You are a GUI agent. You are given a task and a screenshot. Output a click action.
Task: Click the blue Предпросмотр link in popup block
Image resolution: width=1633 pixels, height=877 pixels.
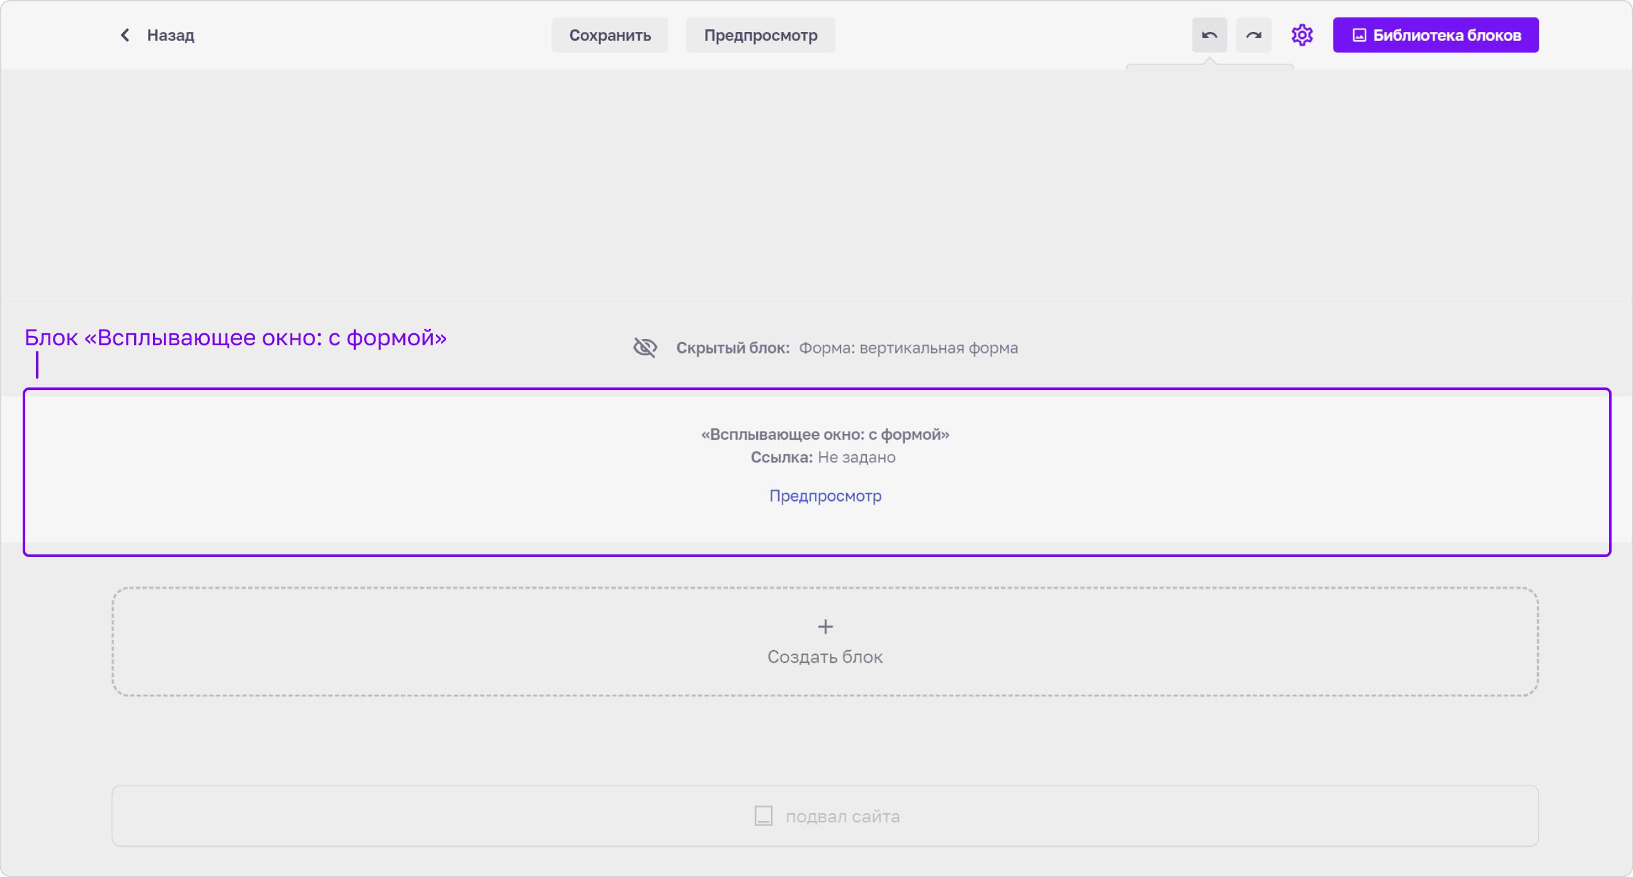click(825, 496)
